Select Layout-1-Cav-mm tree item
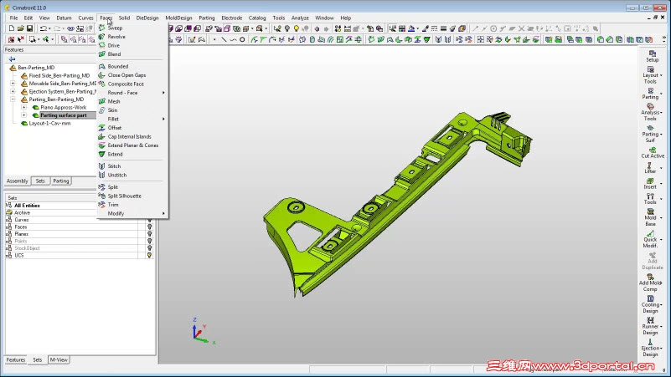The height and width of the screenshot is (377, 671). coord(49,124)
